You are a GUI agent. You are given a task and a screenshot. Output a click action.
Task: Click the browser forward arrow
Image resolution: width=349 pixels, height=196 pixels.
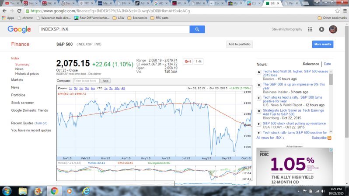12,10
